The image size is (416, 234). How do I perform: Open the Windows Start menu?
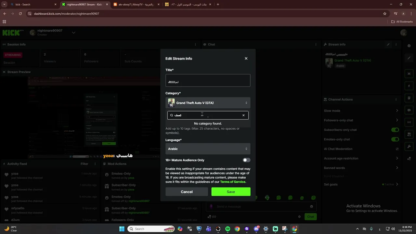[x=122, y=229]
